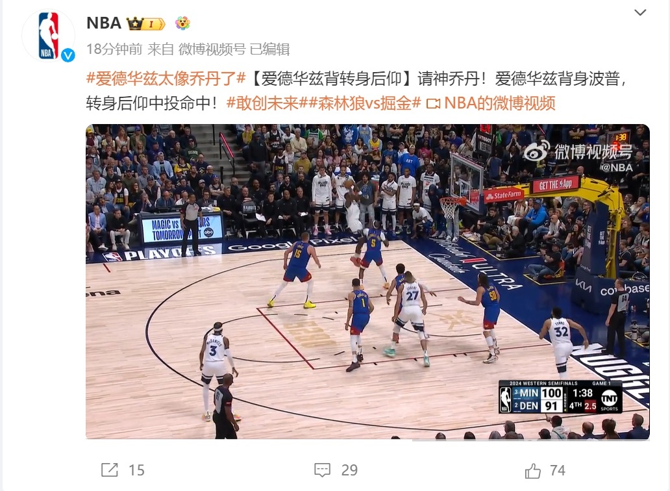Open comments via speech bubble icon

click(x=322, y=470)
